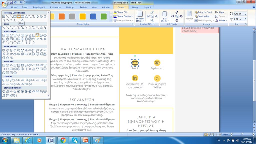Undo last action in Quick Access Toolbar
This screenshot has width=256, height=144.
point(15,2)
